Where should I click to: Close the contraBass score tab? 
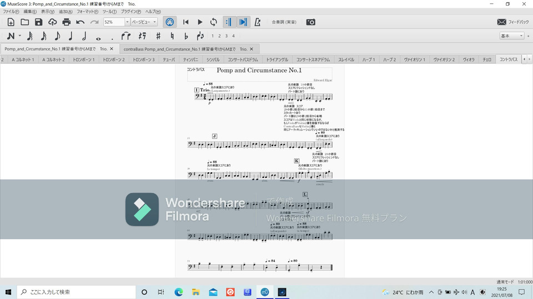[x=252, y=49]
